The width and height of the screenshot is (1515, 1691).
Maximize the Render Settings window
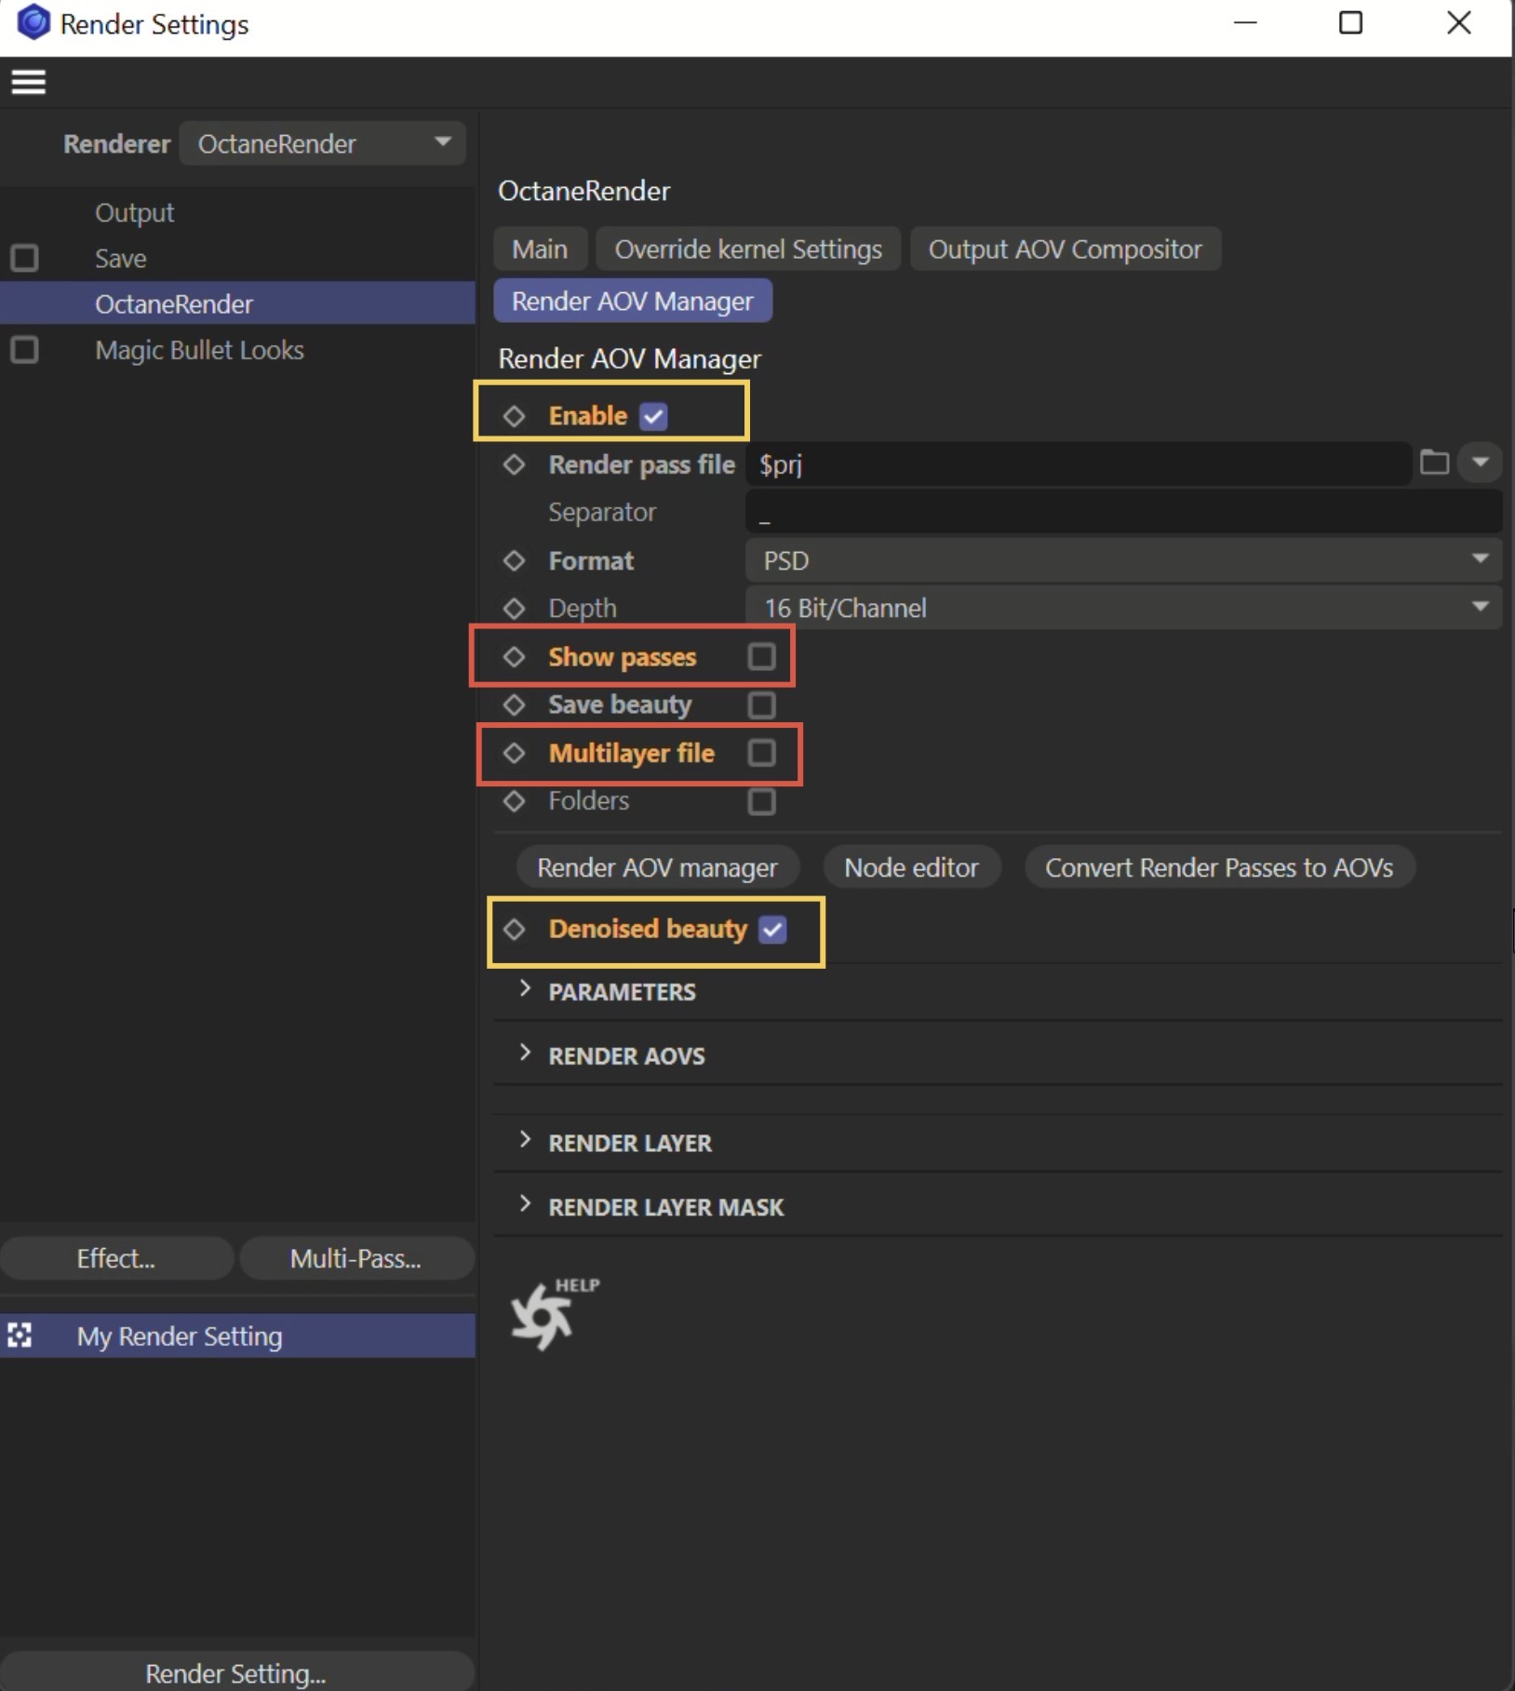pyautogui.click(x=1350, y=22)
